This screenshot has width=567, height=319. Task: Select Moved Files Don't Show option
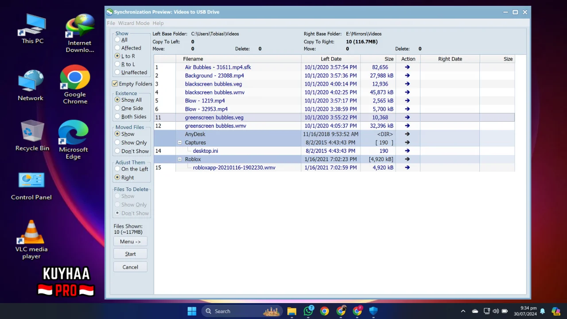pos(117,151)
